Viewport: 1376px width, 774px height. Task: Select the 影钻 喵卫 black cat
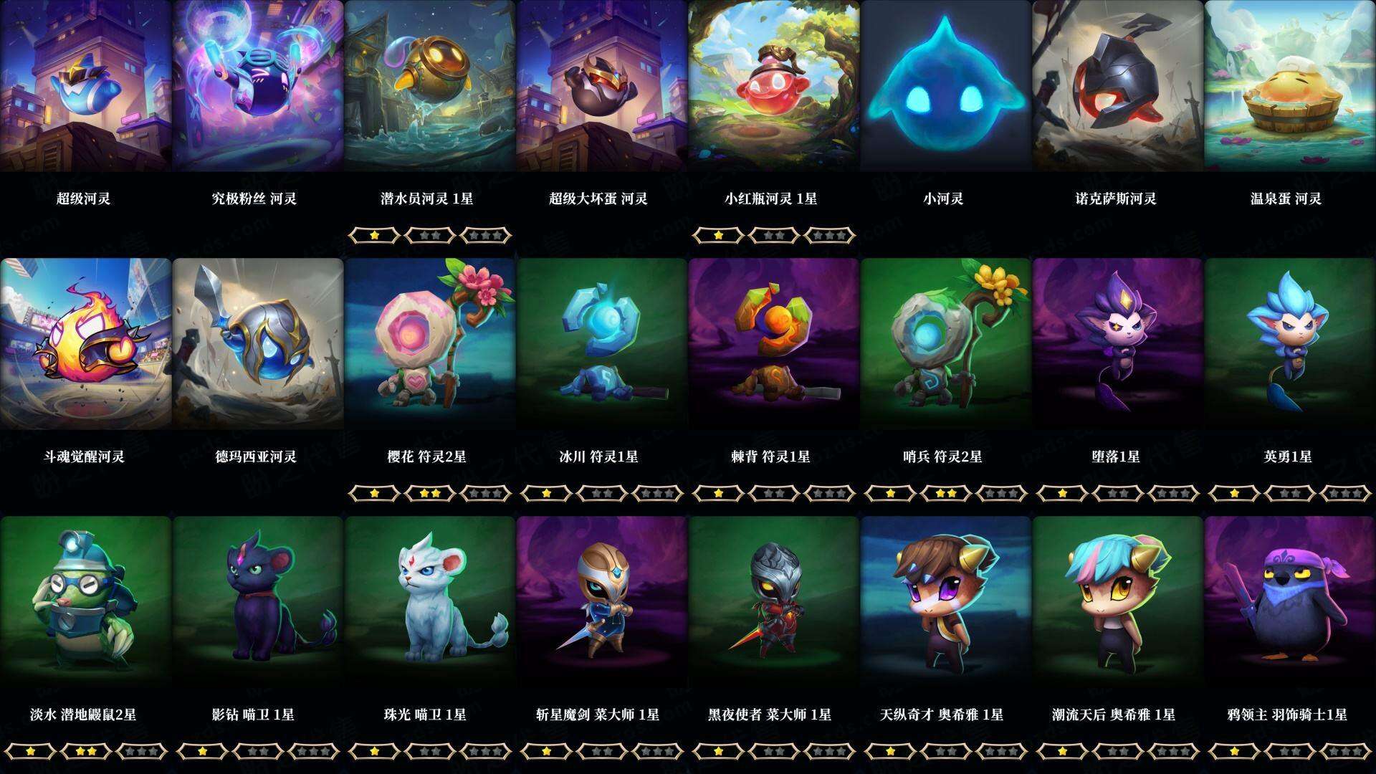257,601
